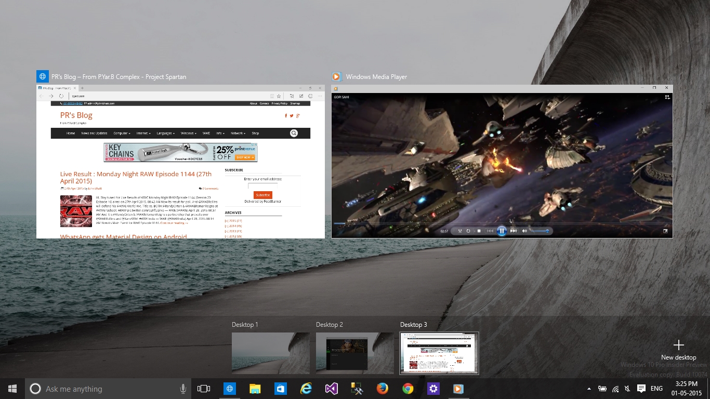This screenshot has width=710, height=399.
Task: Launch File Explorer from the taskbar
Action: click(255, 389)
